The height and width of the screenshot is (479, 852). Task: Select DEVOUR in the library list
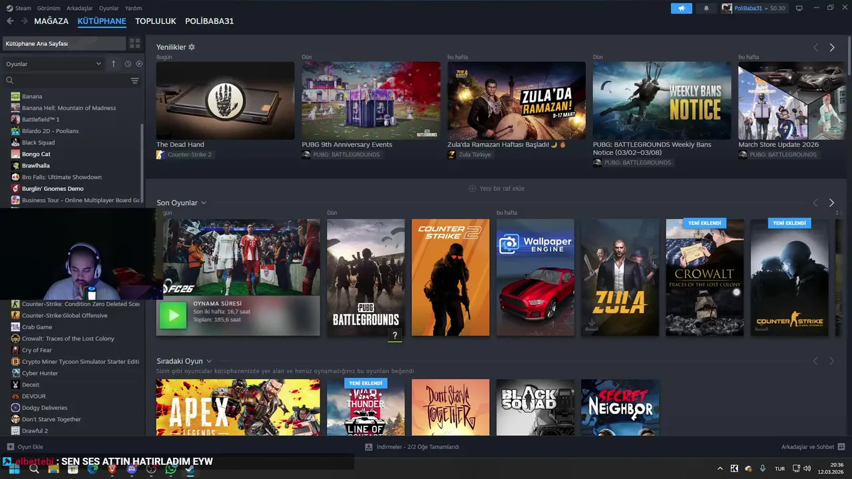coord(34,397)
